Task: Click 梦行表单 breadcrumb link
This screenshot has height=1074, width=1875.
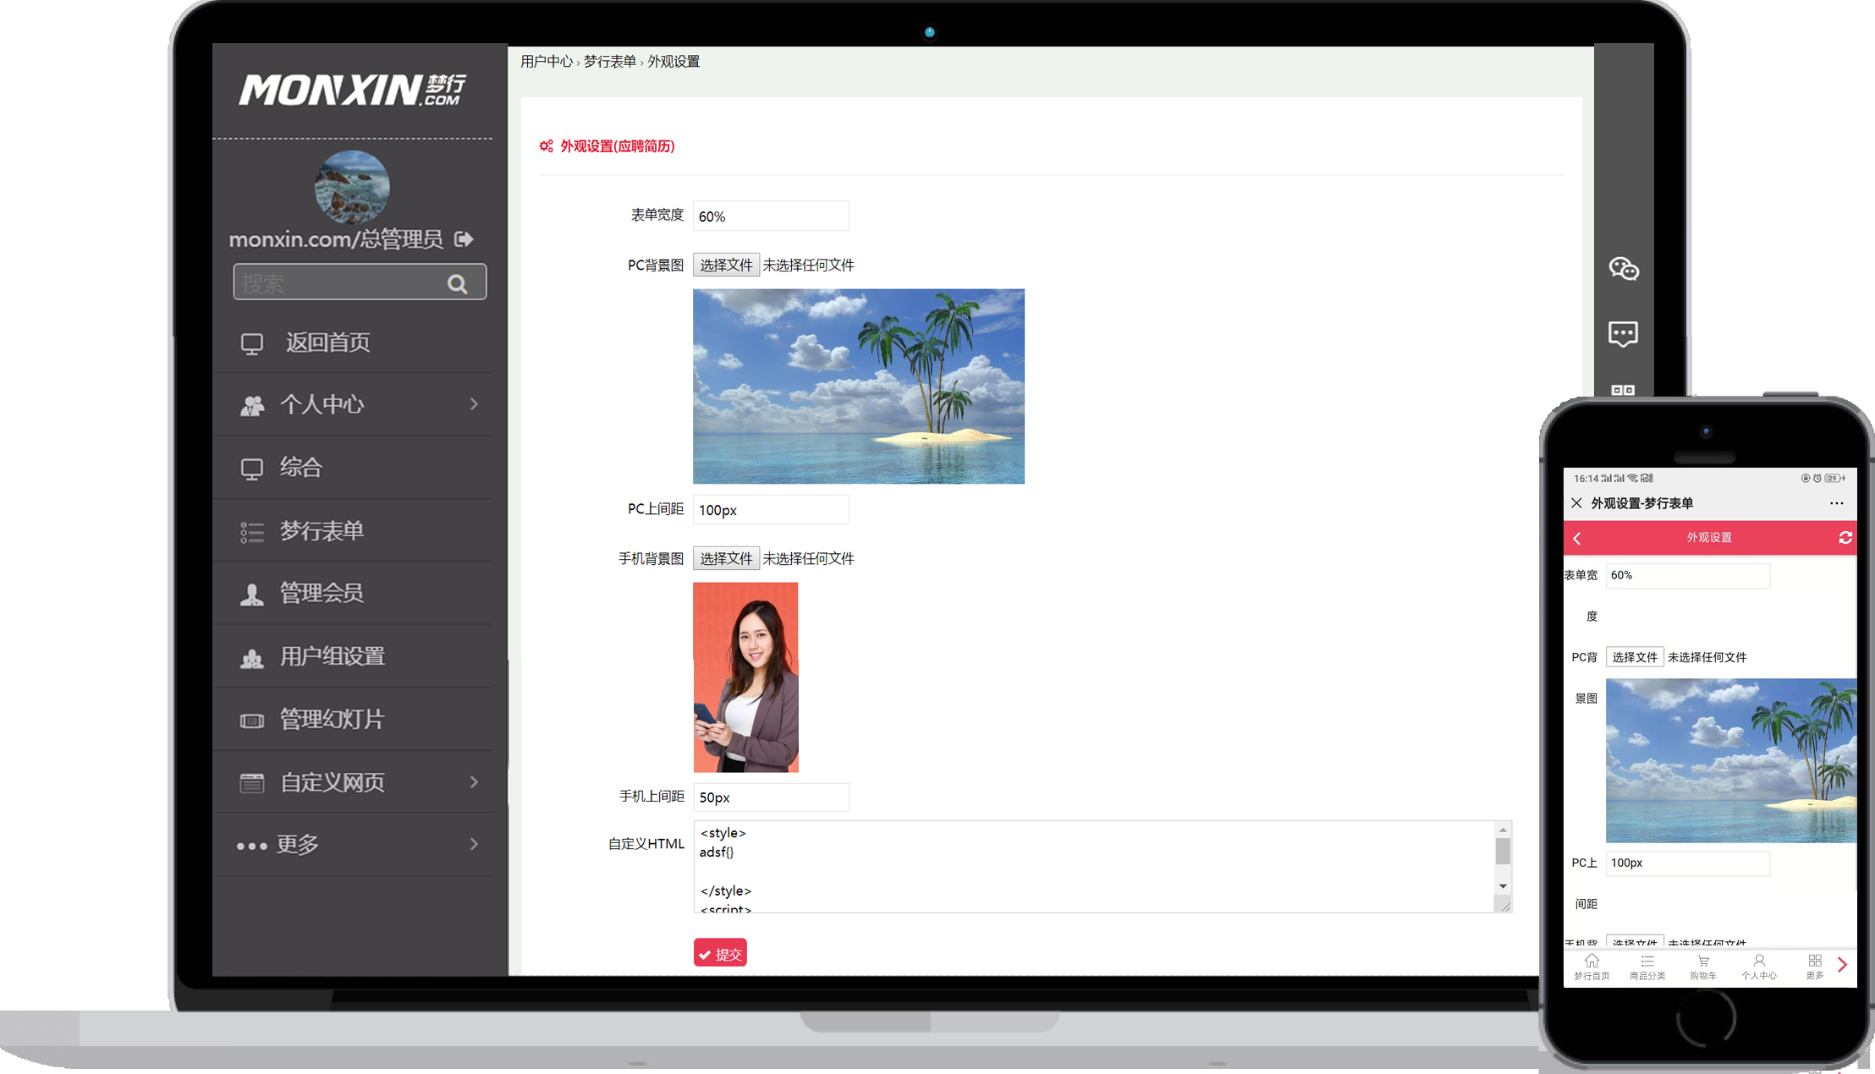Action: tap(609, 62)
